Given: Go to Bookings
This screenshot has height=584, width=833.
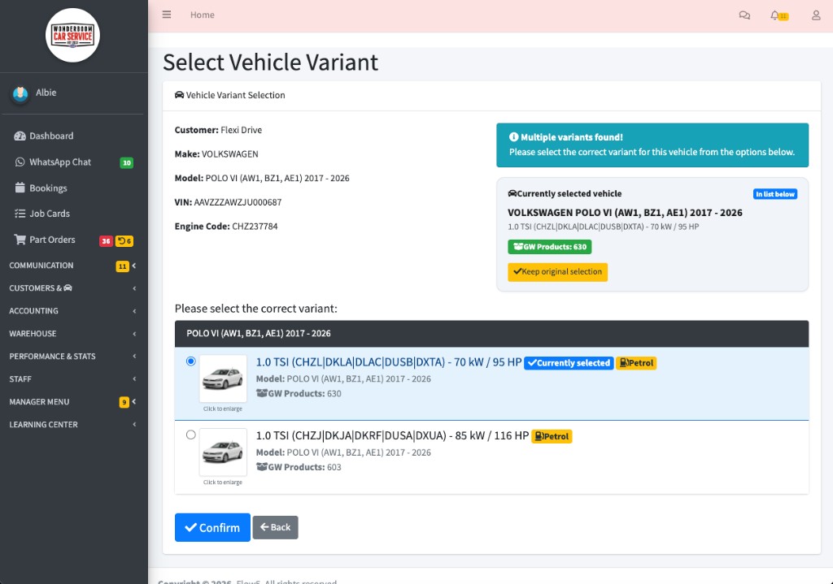Looking at the screenshot, I should pyautogui.click(x=72, y=188).
